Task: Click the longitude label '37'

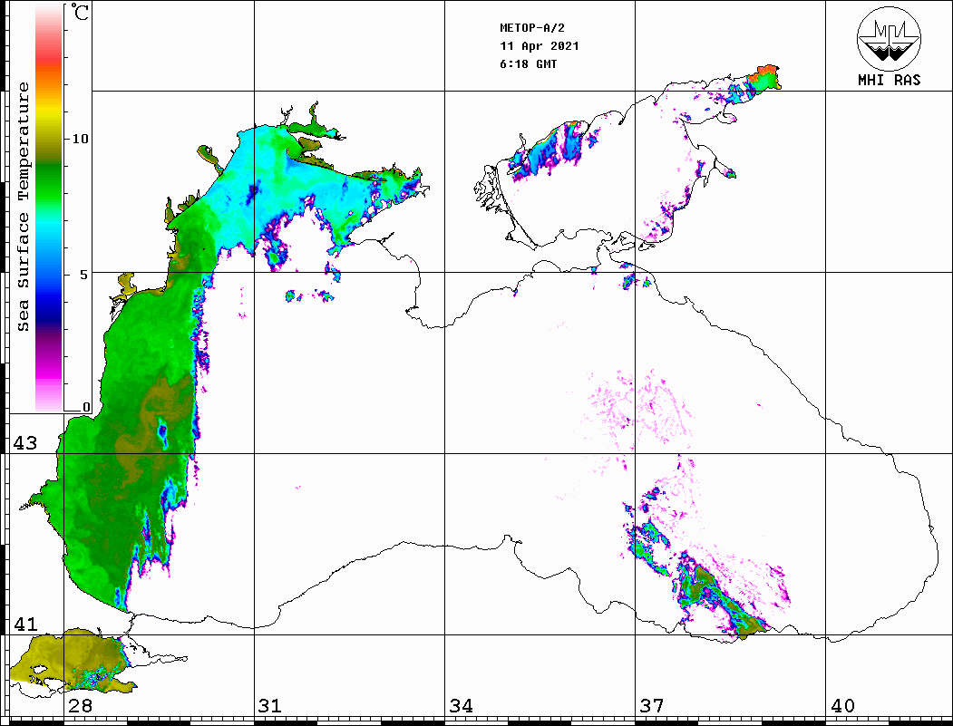Action: pos(652,705)
